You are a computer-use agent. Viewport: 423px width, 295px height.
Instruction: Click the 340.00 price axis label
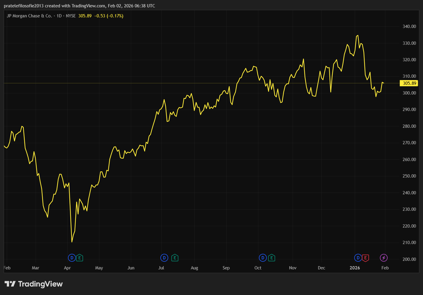[409, 26]
